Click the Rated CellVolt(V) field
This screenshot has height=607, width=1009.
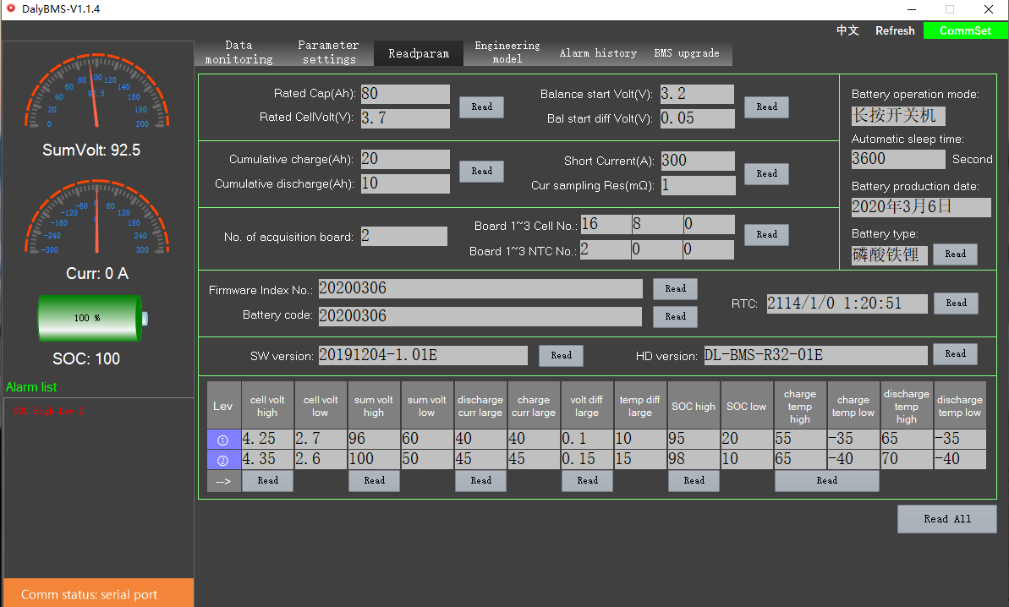(x=405, y=118)
